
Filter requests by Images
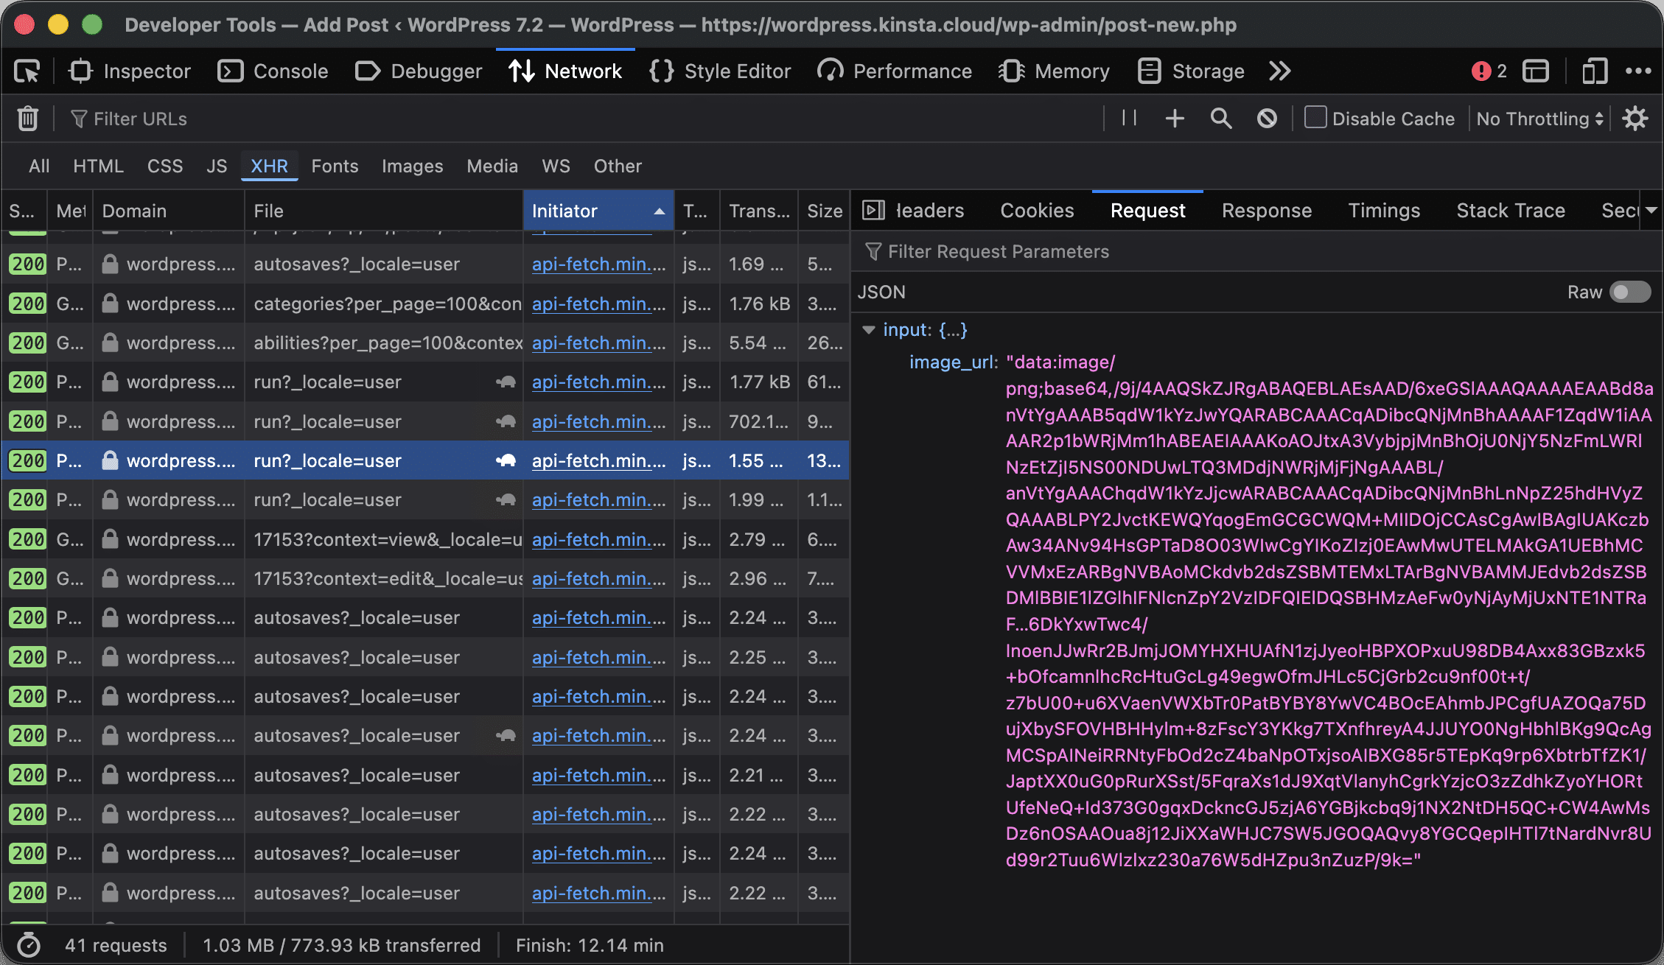tap(412, 166)
